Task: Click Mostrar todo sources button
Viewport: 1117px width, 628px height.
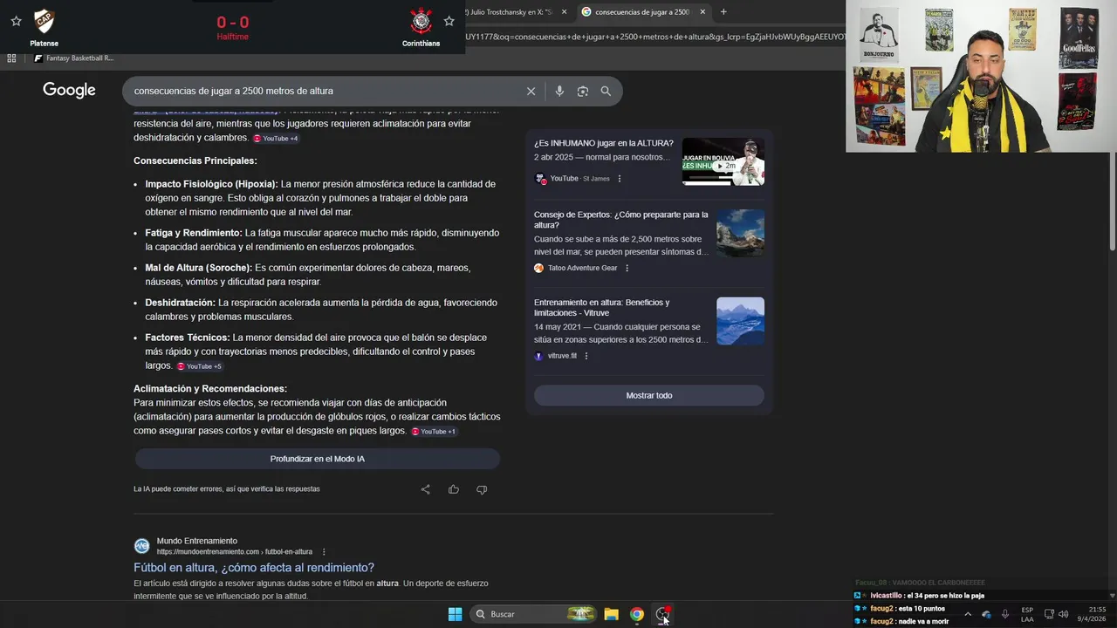Action: pos(649,395)
